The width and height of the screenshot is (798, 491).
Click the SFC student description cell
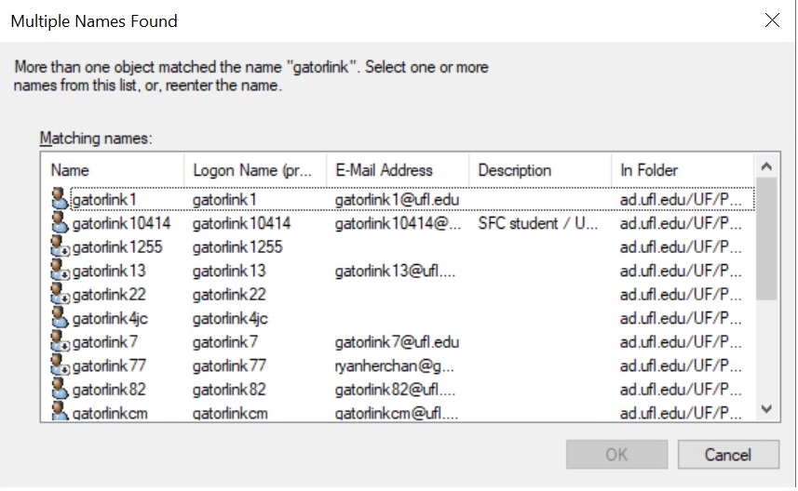[538, 223]
